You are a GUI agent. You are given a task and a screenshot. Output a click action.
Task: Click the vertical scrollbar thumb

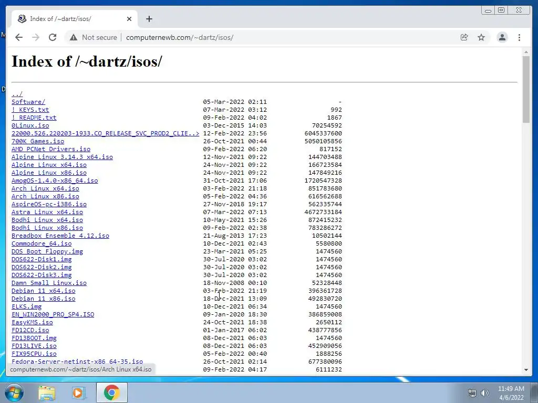pos(526,89)
